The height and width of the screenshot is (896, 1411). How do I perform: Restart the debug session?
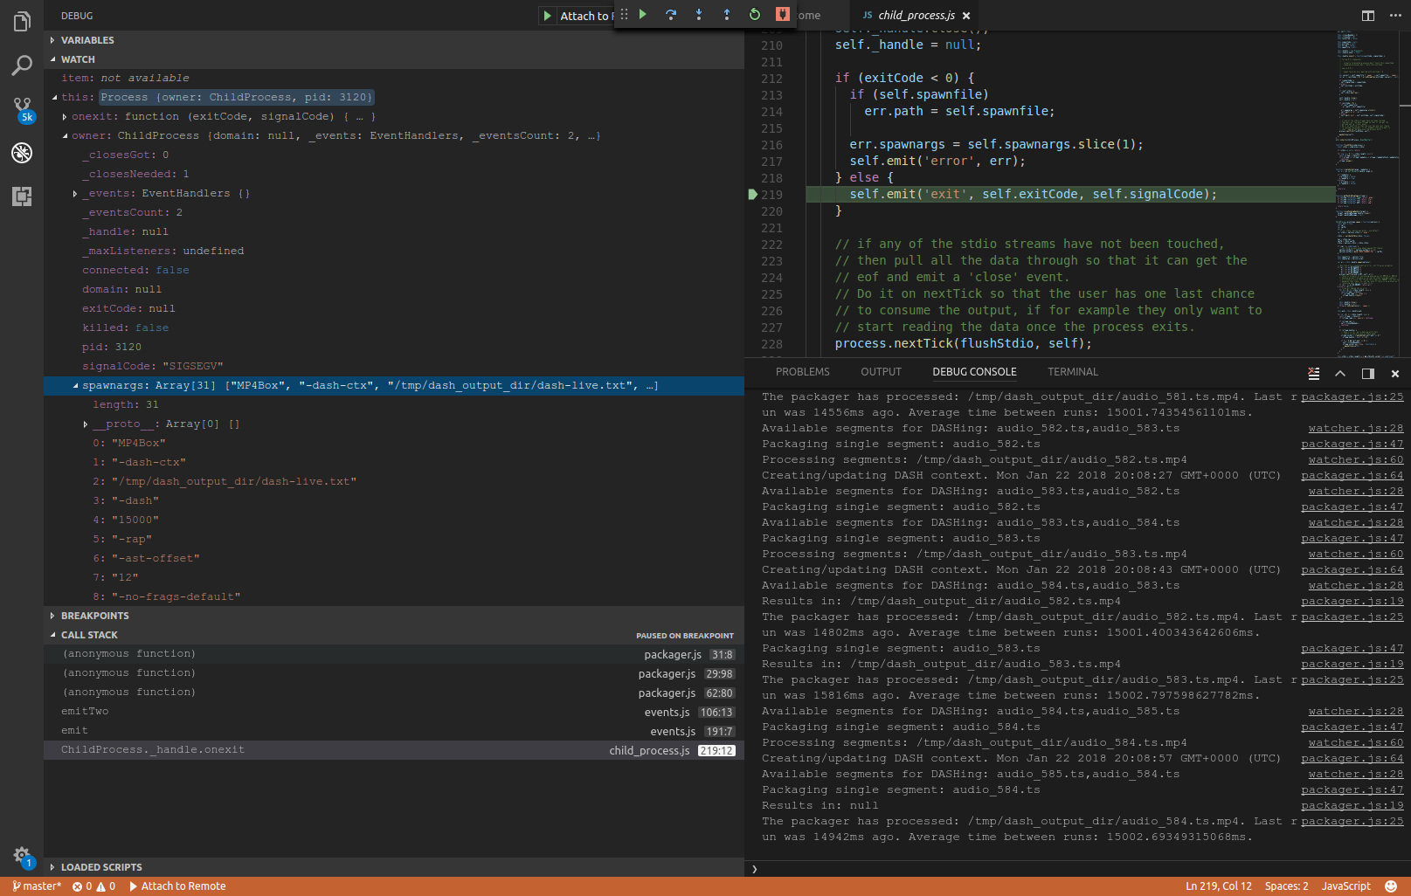(755, 14)
